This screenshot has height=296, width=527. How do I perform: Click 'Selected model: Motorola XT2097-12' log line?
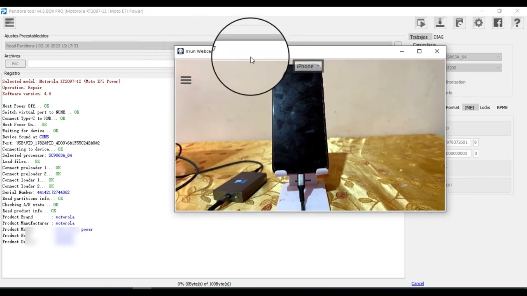pos(61,81)
